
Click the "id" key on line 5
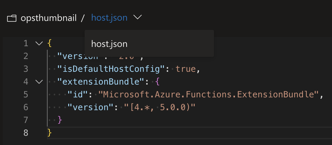tap(78, 95)
